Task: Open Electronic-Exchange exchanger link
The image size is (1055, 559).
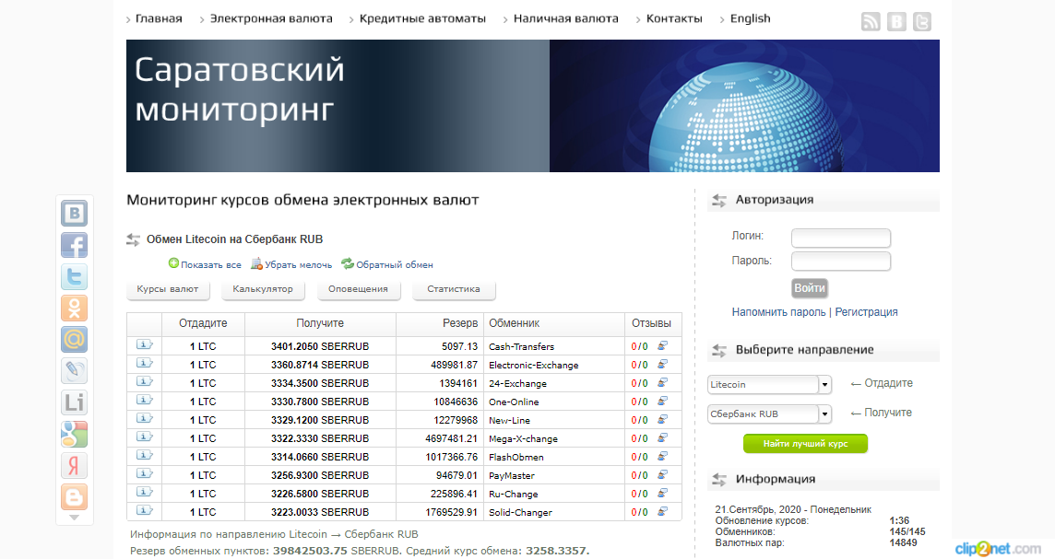Action: click(534, 365)
